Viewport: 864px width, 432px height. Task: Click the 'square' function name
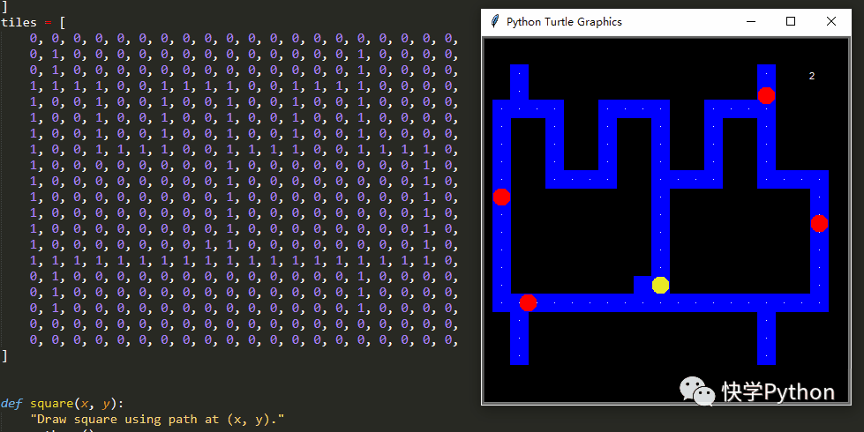[x=52, y=404]
